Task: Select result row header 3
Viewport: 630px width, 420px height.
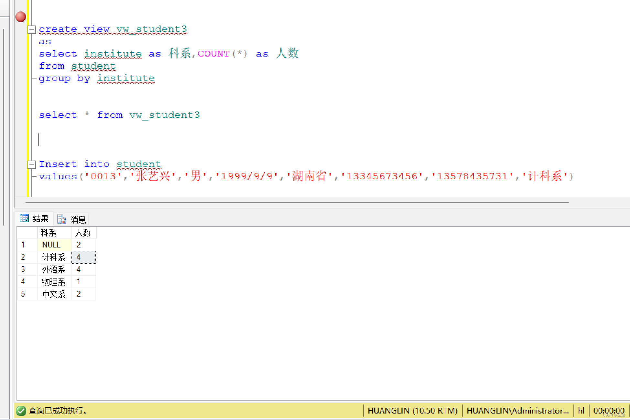Action: (27, 269)
